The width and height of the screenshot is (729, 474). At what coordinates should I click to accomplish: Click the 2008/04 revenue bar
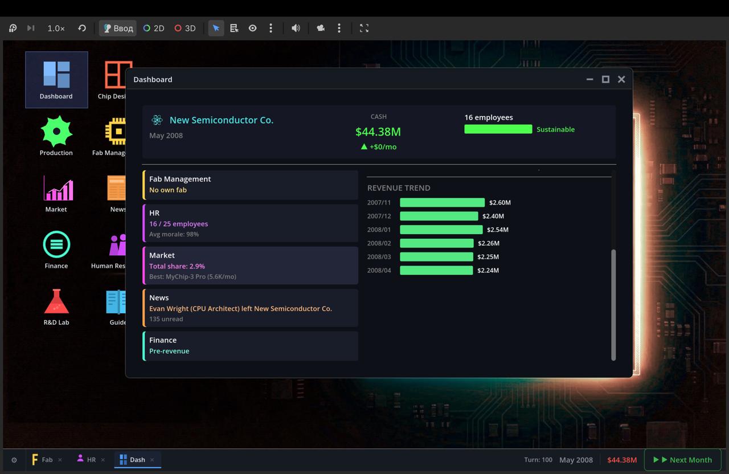(x=436, y=270)
